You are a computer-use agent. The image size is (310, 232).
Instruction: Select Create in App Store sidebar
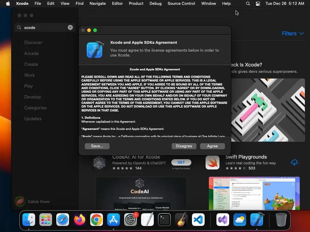[x=31, y=64]
